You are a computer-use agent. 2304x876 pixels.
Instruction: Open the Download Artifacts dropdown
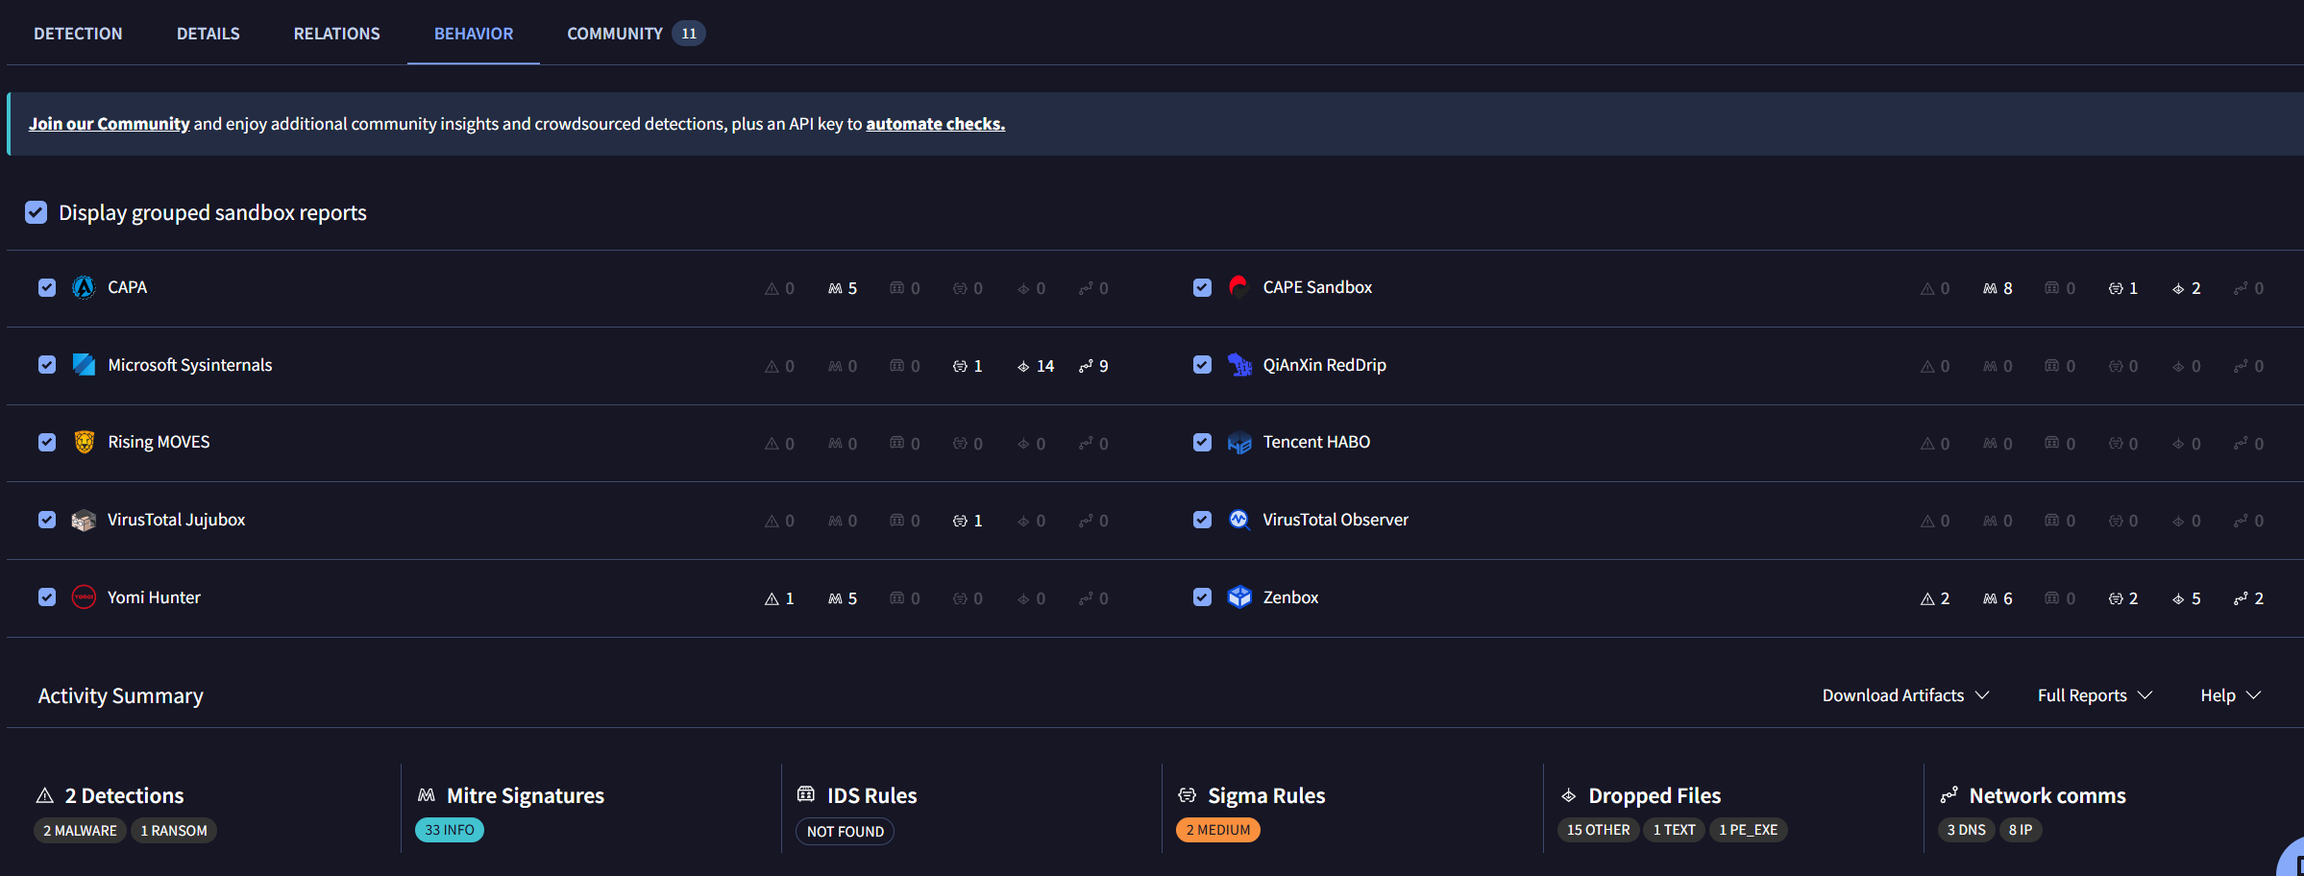tap(1905, 695)
